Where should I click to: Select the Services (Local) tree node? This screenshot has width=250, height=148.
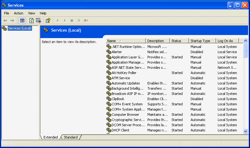click(19, 28)
